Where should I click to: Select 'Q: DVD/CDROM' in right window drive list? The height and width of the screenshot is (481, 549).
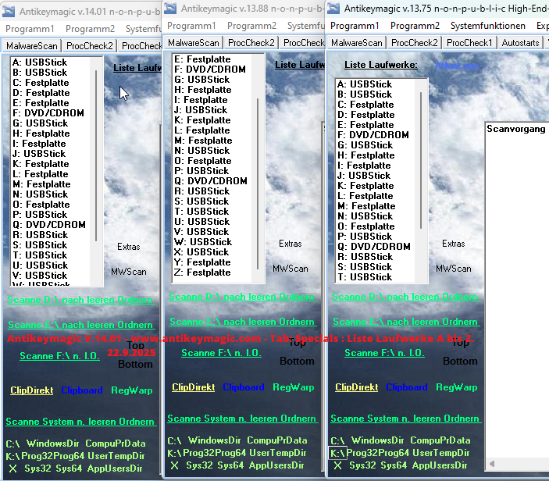(373, 247)
